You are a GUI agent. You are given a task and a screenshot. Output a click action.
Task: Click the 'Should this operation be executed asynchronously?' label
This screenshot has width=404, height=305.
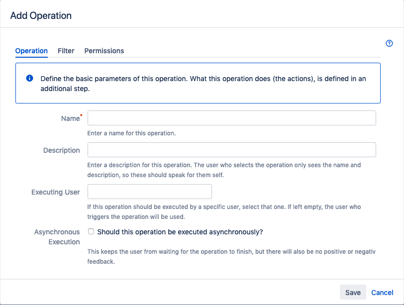coord(180,232)
